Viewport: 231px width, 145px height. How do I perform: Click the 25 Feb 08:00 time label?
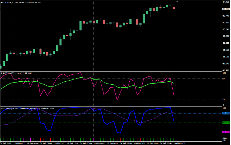point(46,144)
